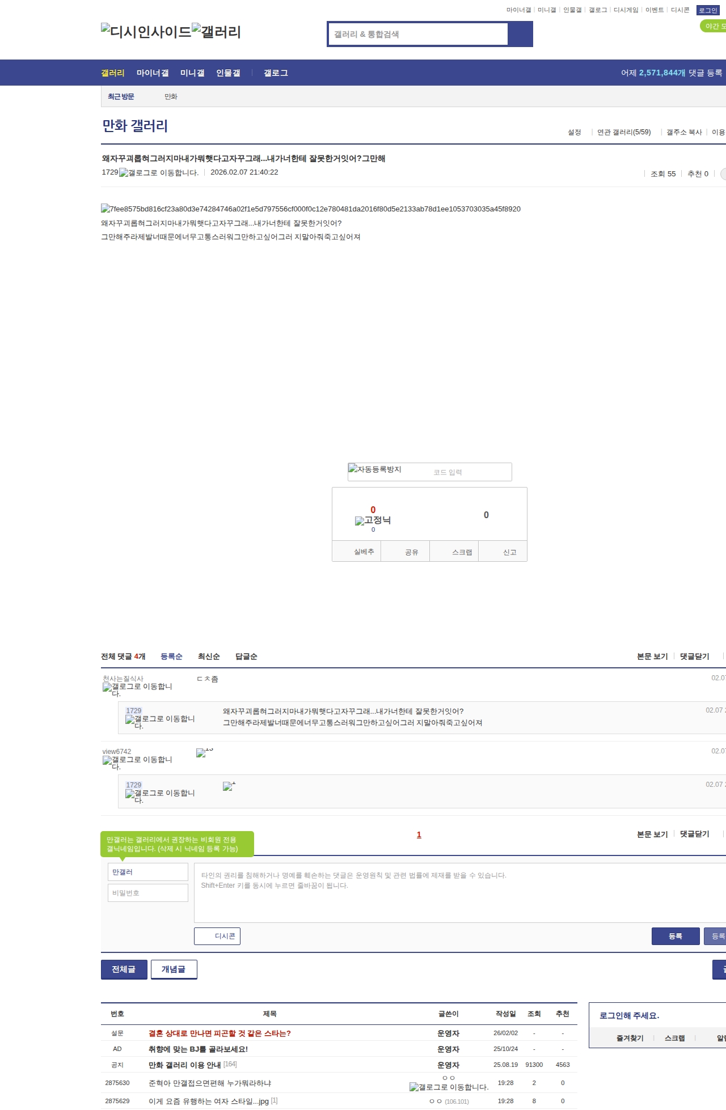Viewport: 726px width, 1110px height.
Task: Select the 개념글 tab
Action: 174,969
